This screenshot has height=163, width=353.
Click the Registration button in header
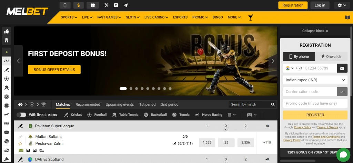(x=293, y=5)
